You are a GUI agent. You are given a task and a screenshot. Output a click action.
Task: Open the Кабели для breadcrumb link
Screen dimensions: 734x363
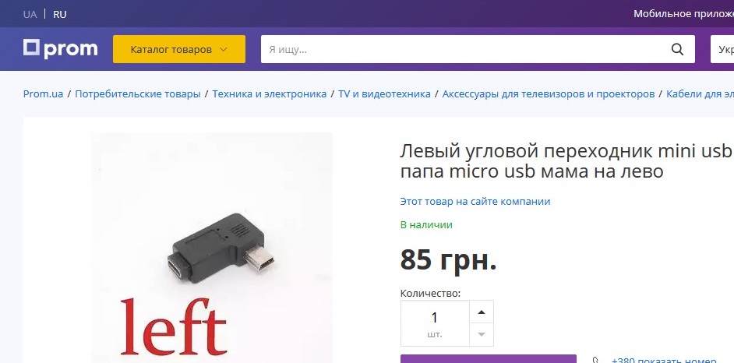(x=700, y=93)
